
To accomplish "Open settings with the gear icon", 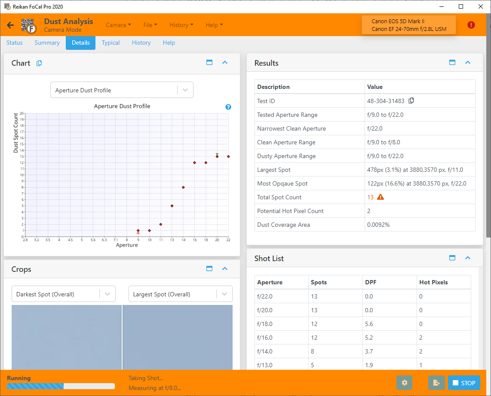I will tap(404, 383).
